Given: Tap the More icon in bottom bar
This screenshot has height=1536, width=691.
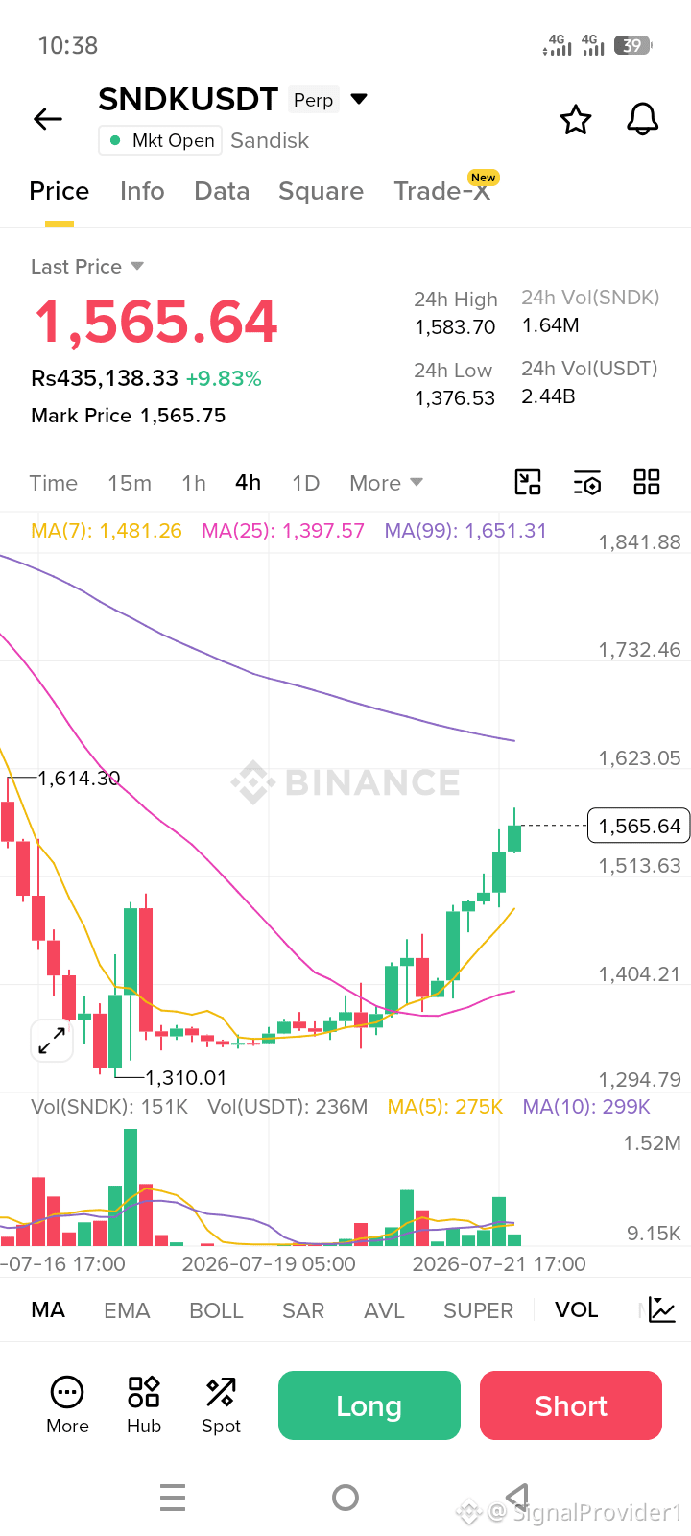Looking at the screenshot, I should (67, 1405).
